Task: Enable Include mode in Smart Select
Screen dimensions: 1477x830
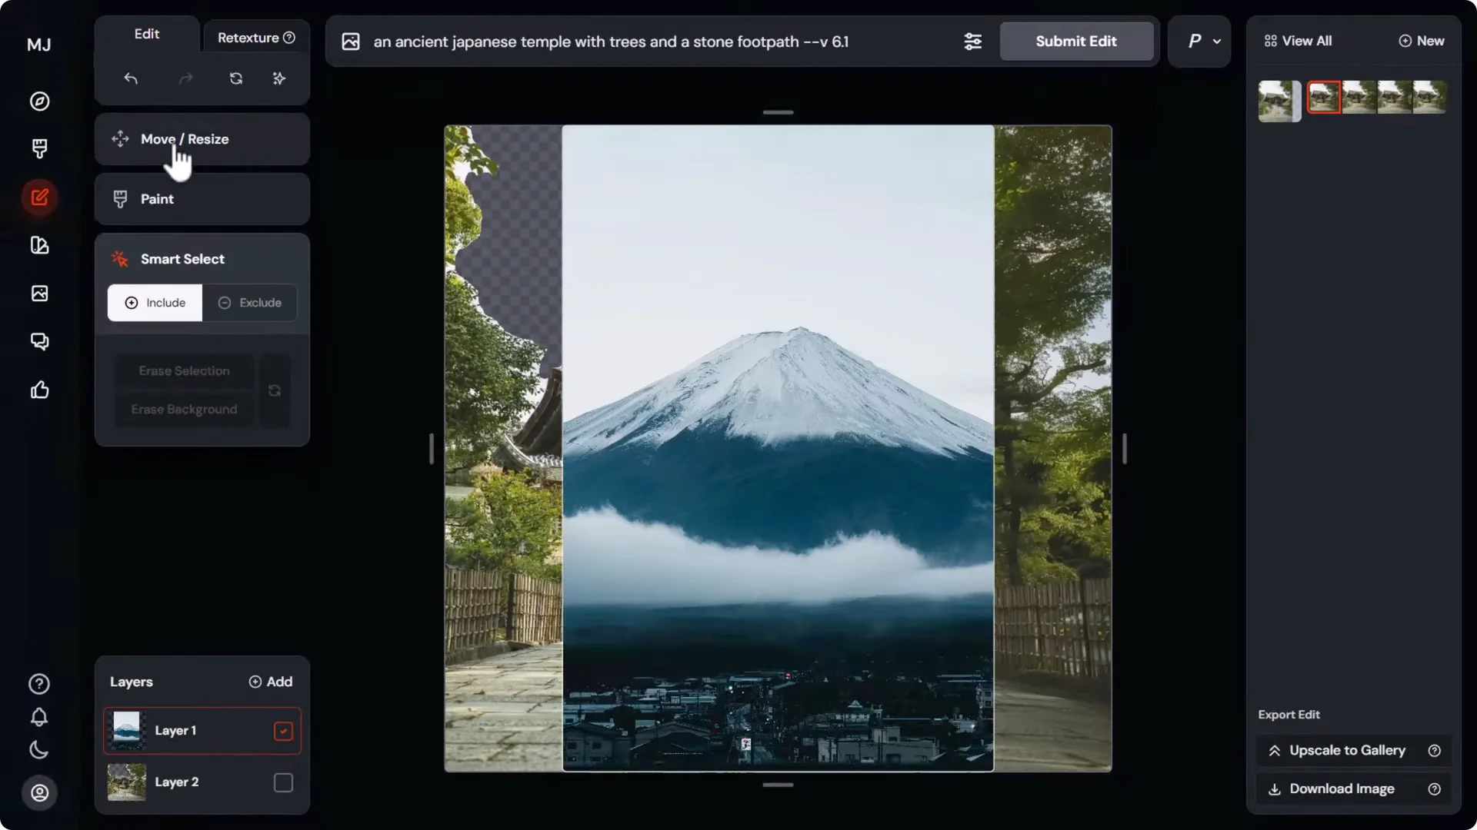Action: coord(155,303)
